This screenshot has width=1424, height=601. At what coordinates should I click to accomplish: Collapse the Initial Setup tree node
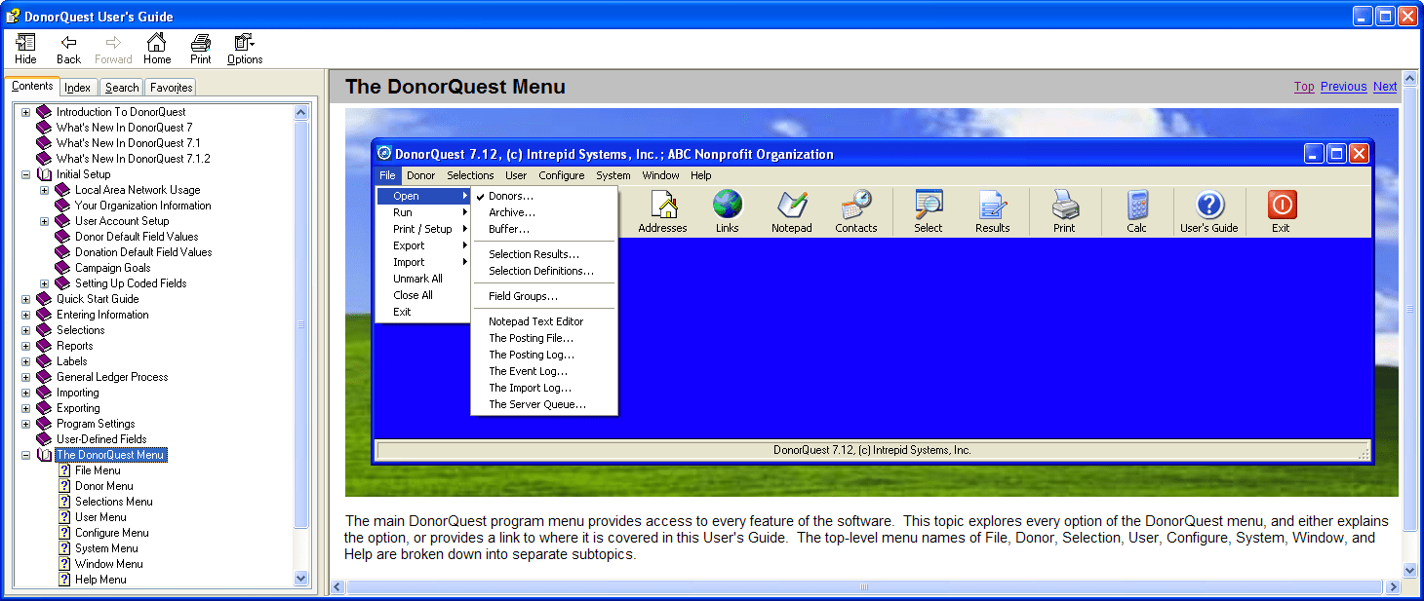point(23,173)
